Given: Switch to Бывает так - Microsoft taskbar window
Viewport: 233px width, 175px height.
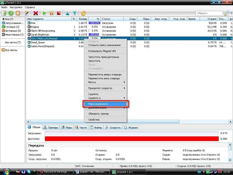Looking at the screenshot, I should (91, 172).
